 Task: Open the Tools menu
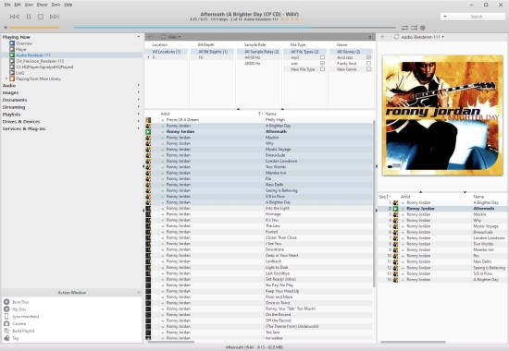coord(56,5)
